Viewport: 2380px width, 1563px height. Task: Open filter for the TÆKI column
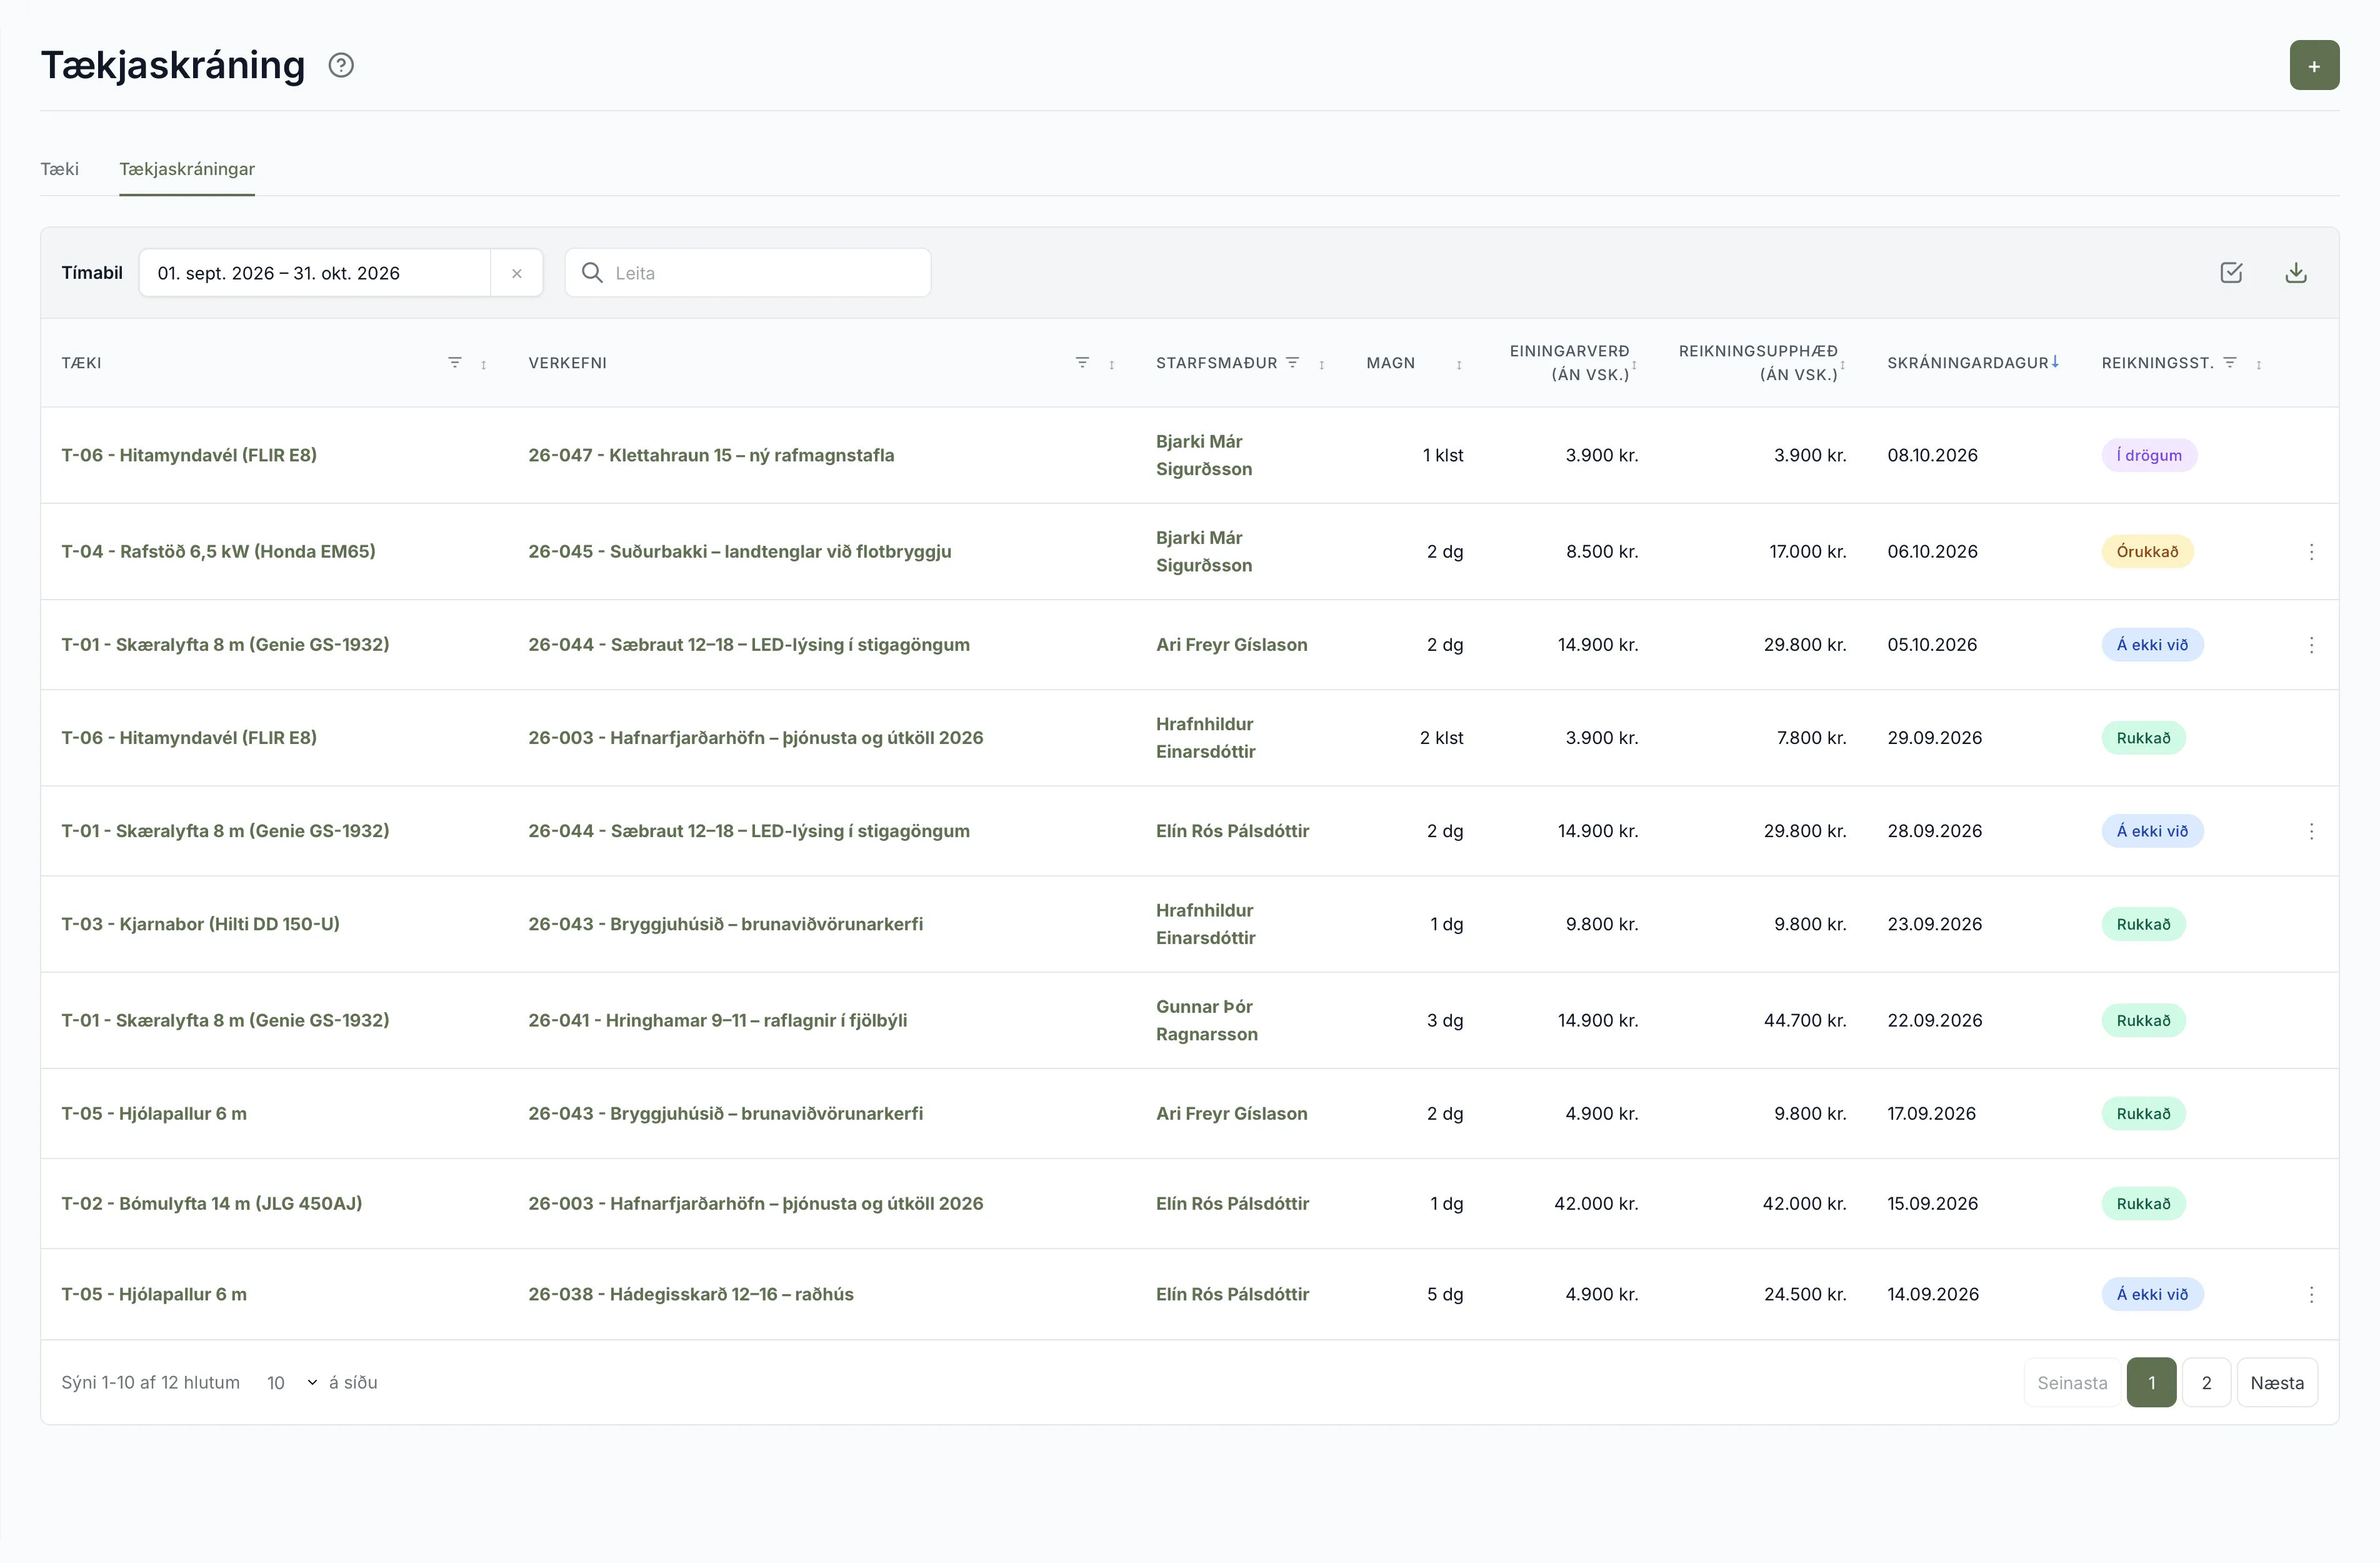coord(455,362)
